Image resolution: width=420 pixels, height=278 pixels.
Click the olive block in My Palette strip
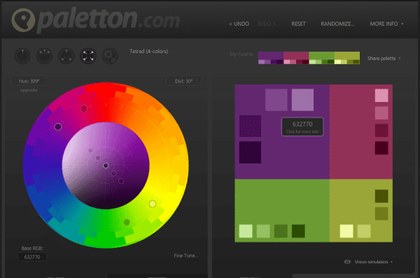pyautogui.click(x=347, y=56)
